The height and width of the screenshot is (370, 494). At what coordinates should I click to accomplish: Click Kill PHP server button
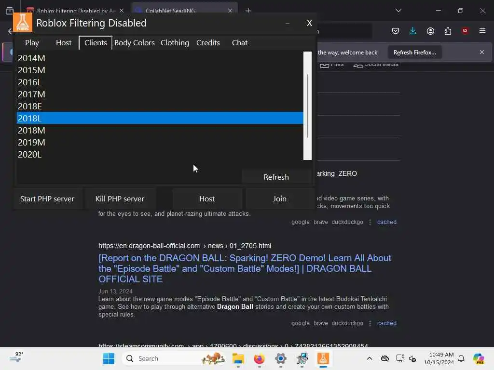click(x=120, y=199)
